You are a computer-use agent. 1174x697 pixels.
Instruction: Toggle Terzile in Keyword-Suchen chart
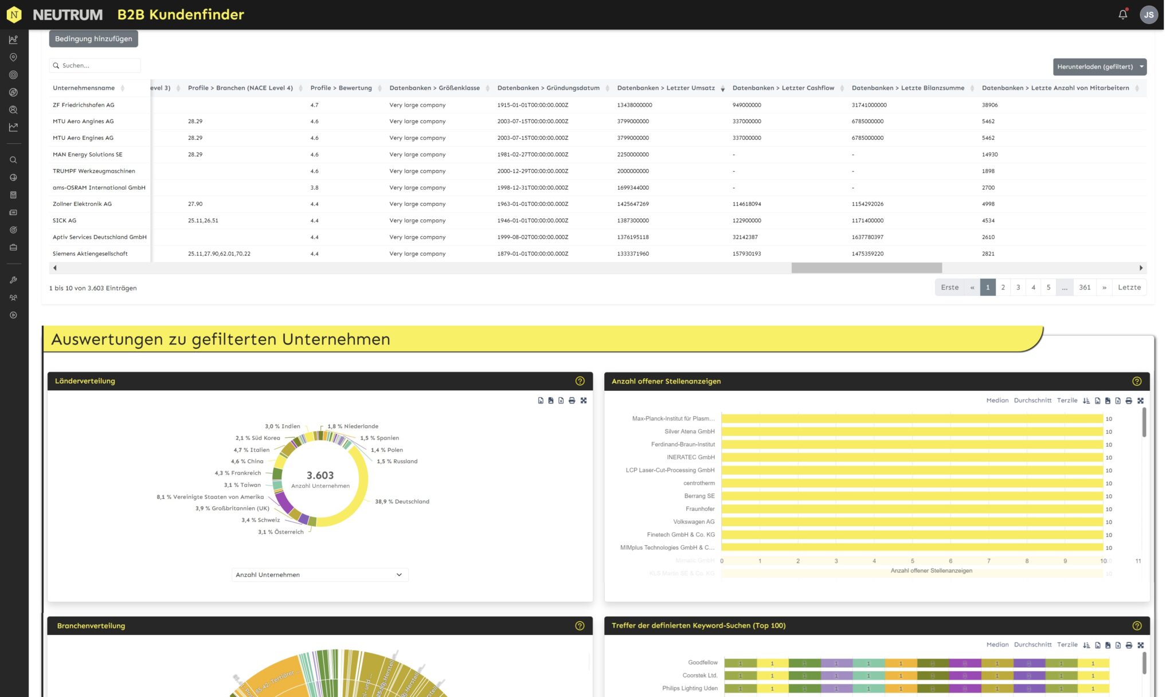[1067, 645]
